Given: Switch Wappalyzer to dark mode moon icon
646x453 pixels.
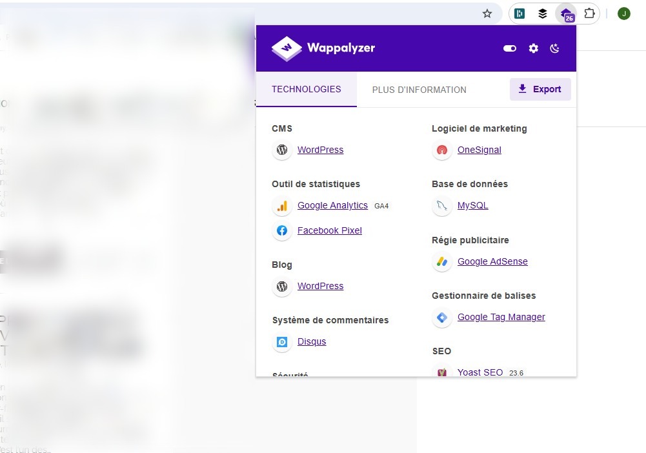Looking at the screenshot, I should pyautogui.click(x=554, y=48).
